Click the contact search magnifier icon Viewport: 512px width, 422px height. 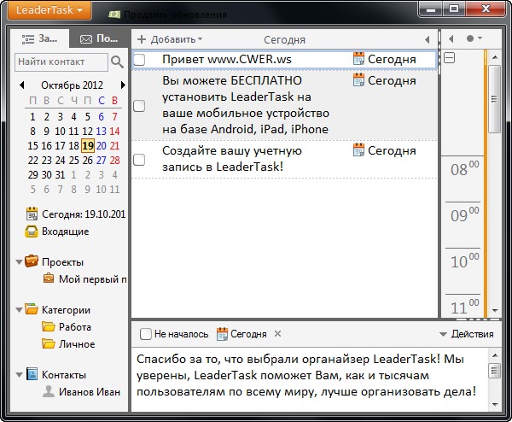117,62
